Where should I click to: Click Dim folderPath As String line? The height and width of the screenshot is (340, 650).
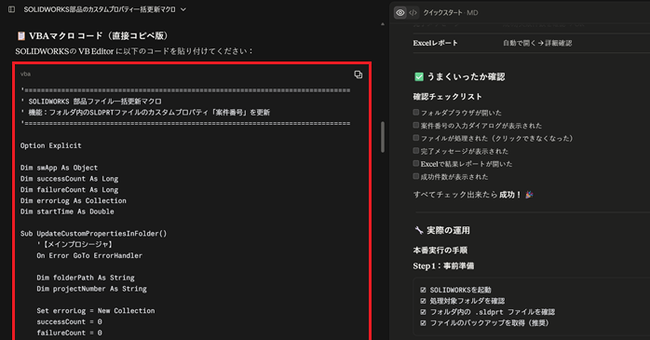pyautogui.click(x=86, y=278)
